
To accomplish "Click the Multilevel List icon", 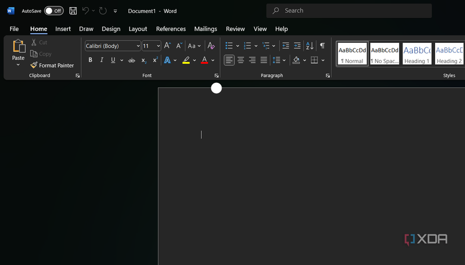I will [x=265, y=46].
